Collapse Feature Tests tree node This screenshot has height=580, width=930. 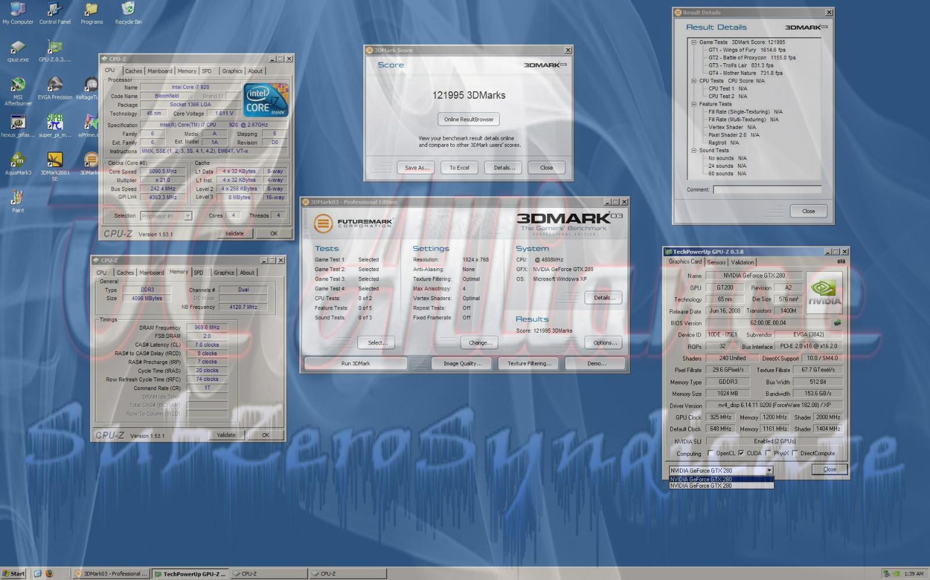click(x=693, y=104)
